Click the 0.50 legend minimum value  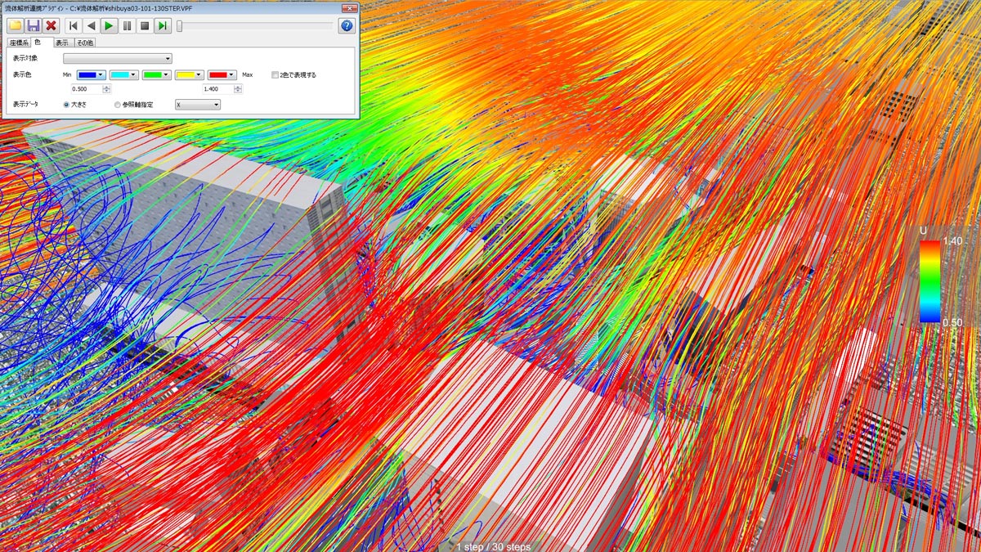tap(952, 322)
